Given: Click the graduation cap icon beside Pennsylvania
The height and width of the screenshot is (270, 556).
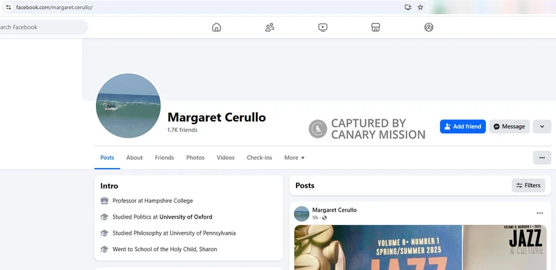Looking at the screenshot, I should tap(104, 233).
